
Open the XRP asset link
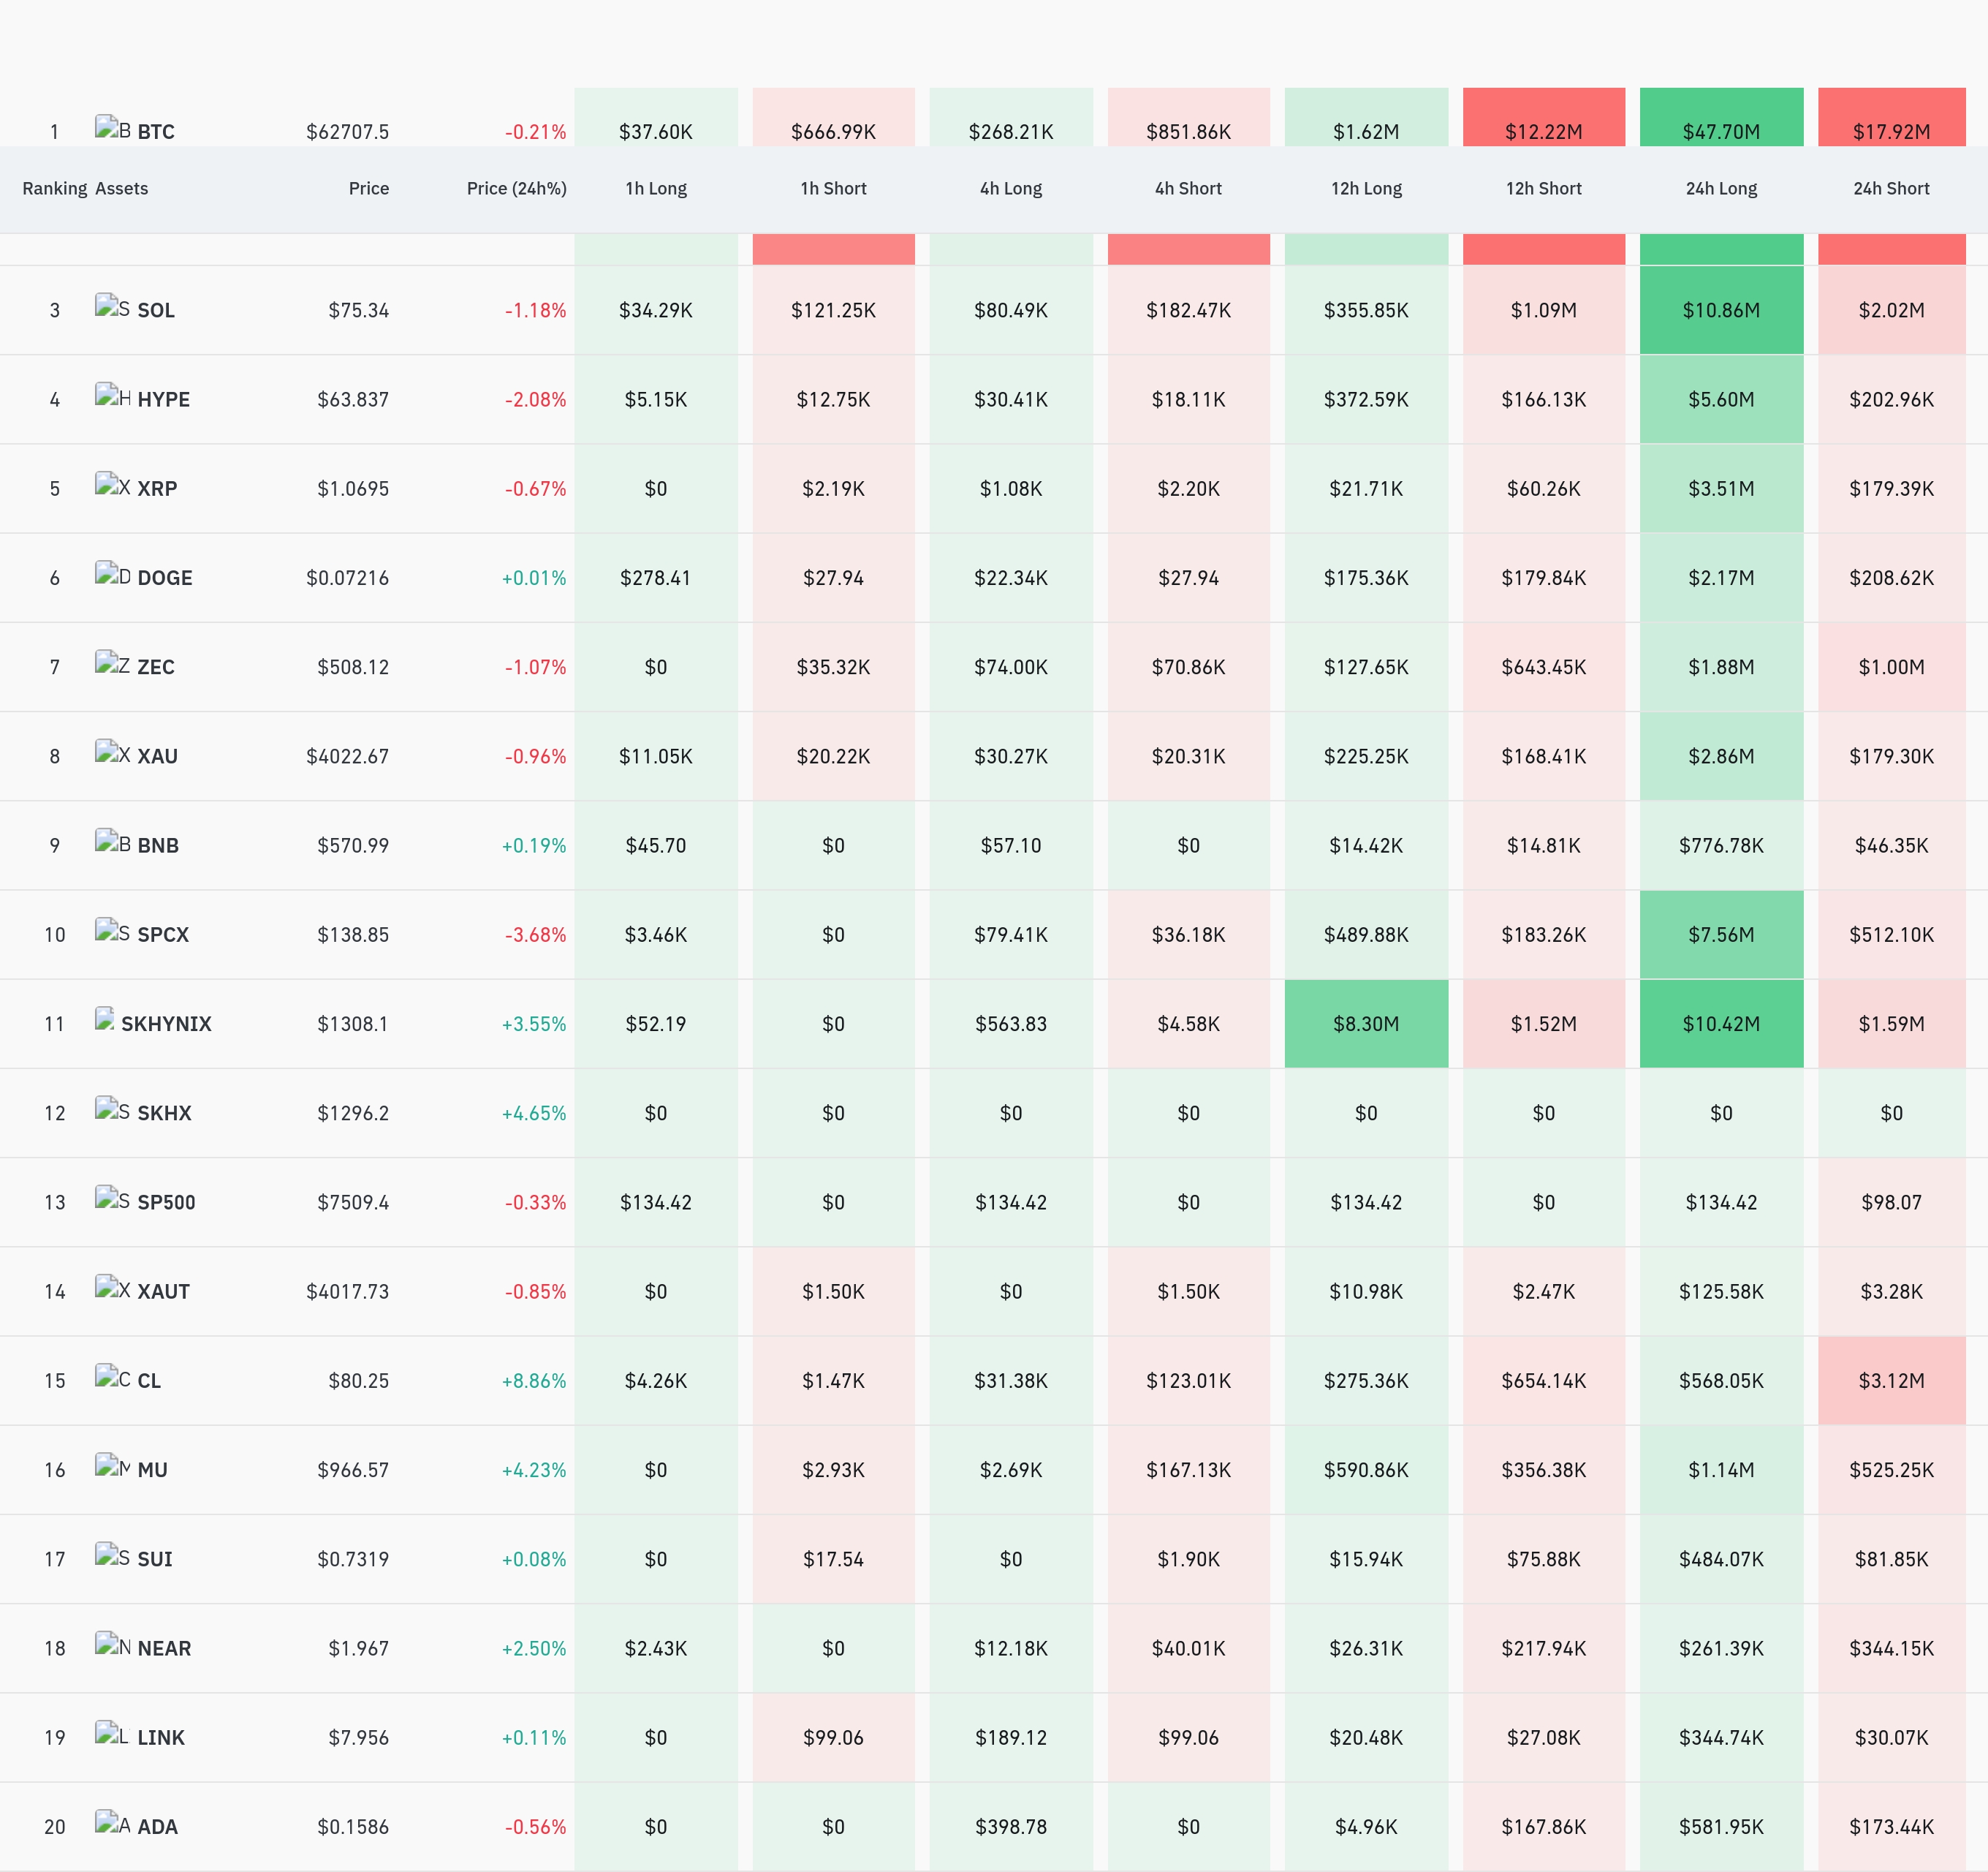[157, 488]
